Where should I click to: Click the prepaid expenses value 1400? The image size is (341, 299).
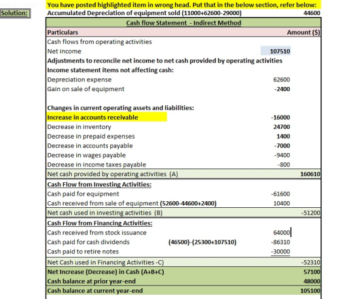click(283, 136)
